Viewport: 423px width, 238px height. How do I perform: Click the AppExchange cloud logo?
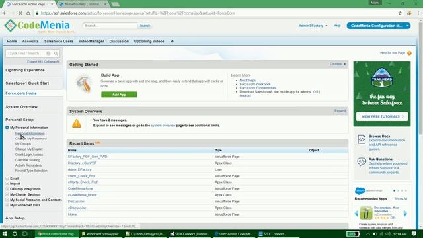tap(360, 191)
